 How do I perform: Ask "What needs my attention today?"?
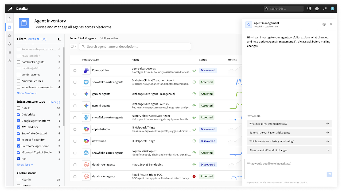(x=289, y=124)
